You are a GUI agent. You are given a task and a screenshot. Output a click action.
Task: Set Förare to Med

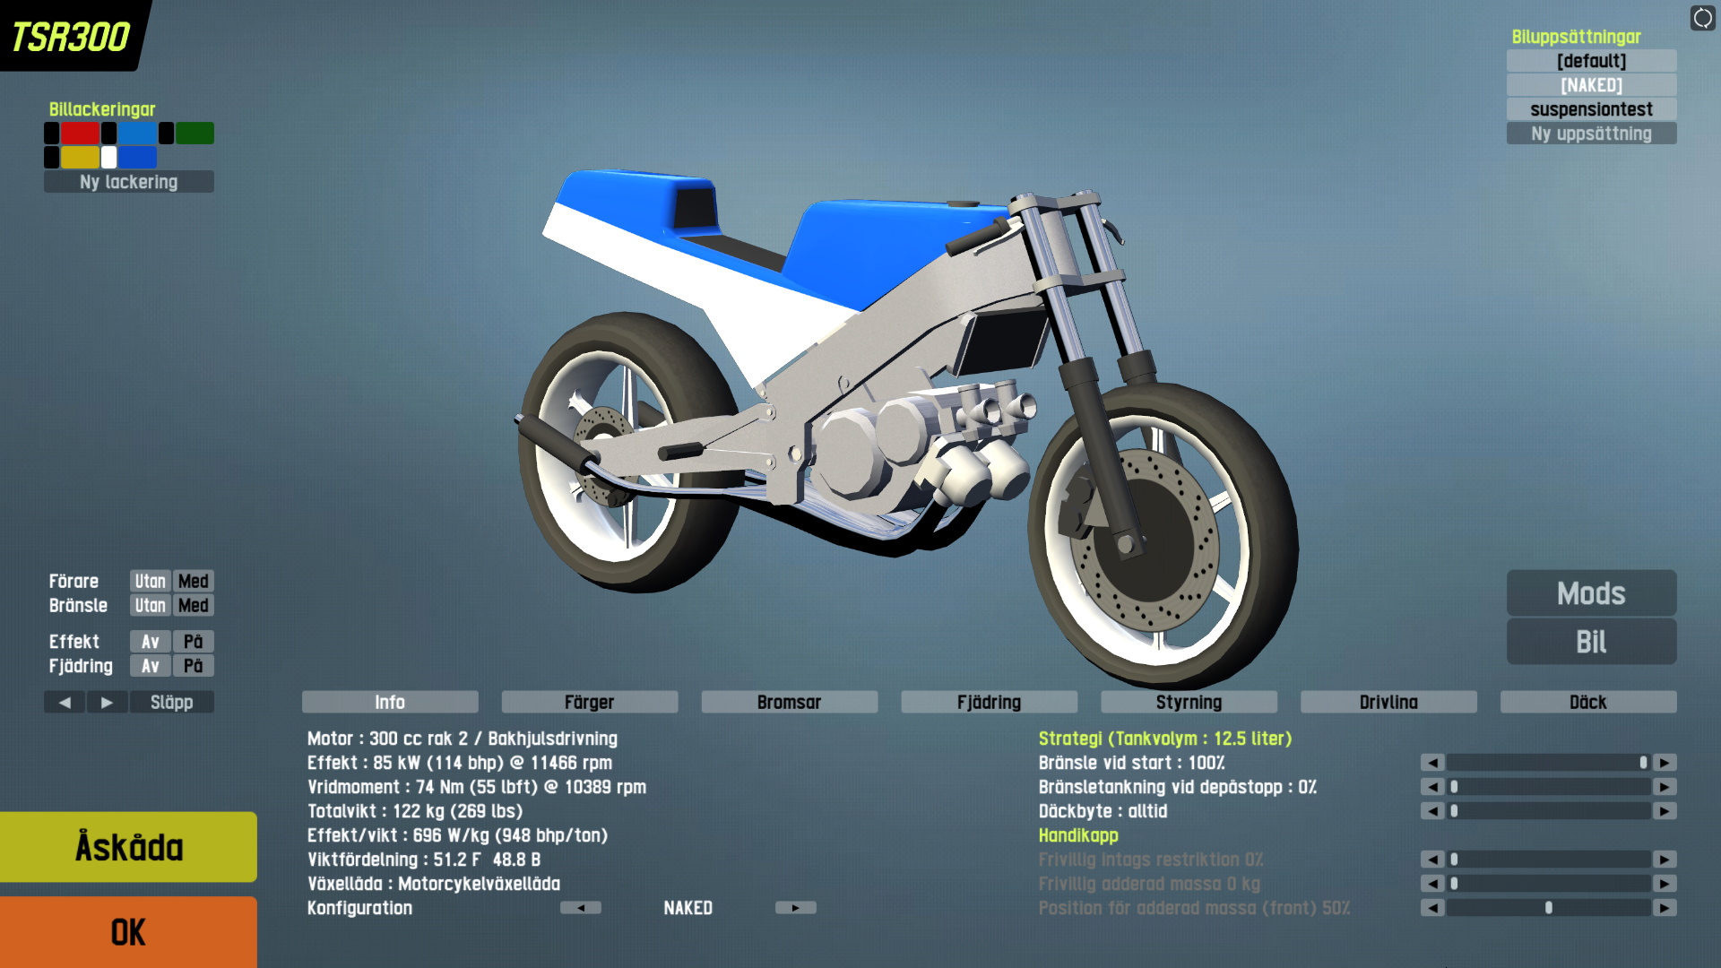193,582
